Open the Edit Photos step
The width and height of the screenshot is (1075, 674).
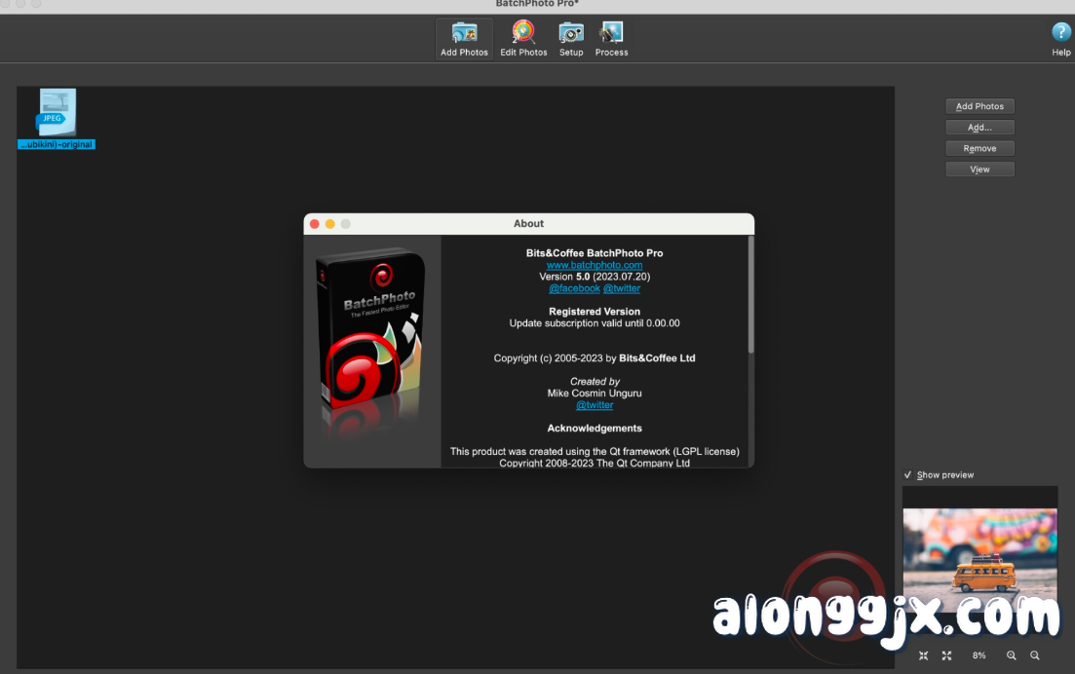[523, 37]
